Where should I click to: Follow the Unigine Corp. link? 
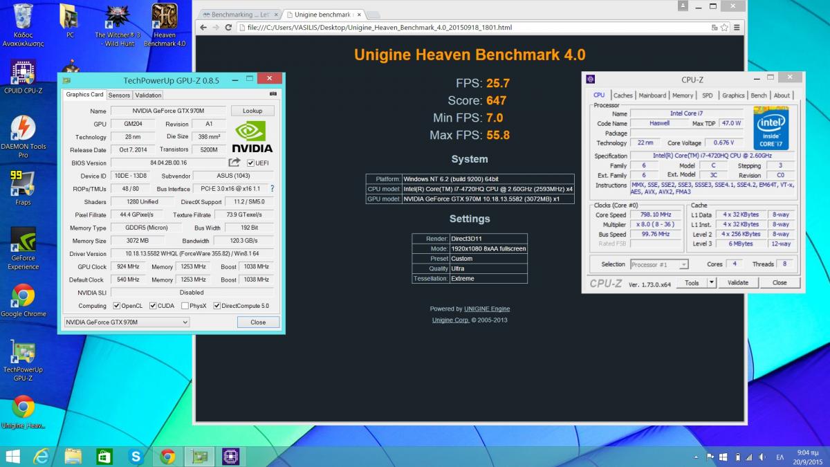tap(451, 320)
